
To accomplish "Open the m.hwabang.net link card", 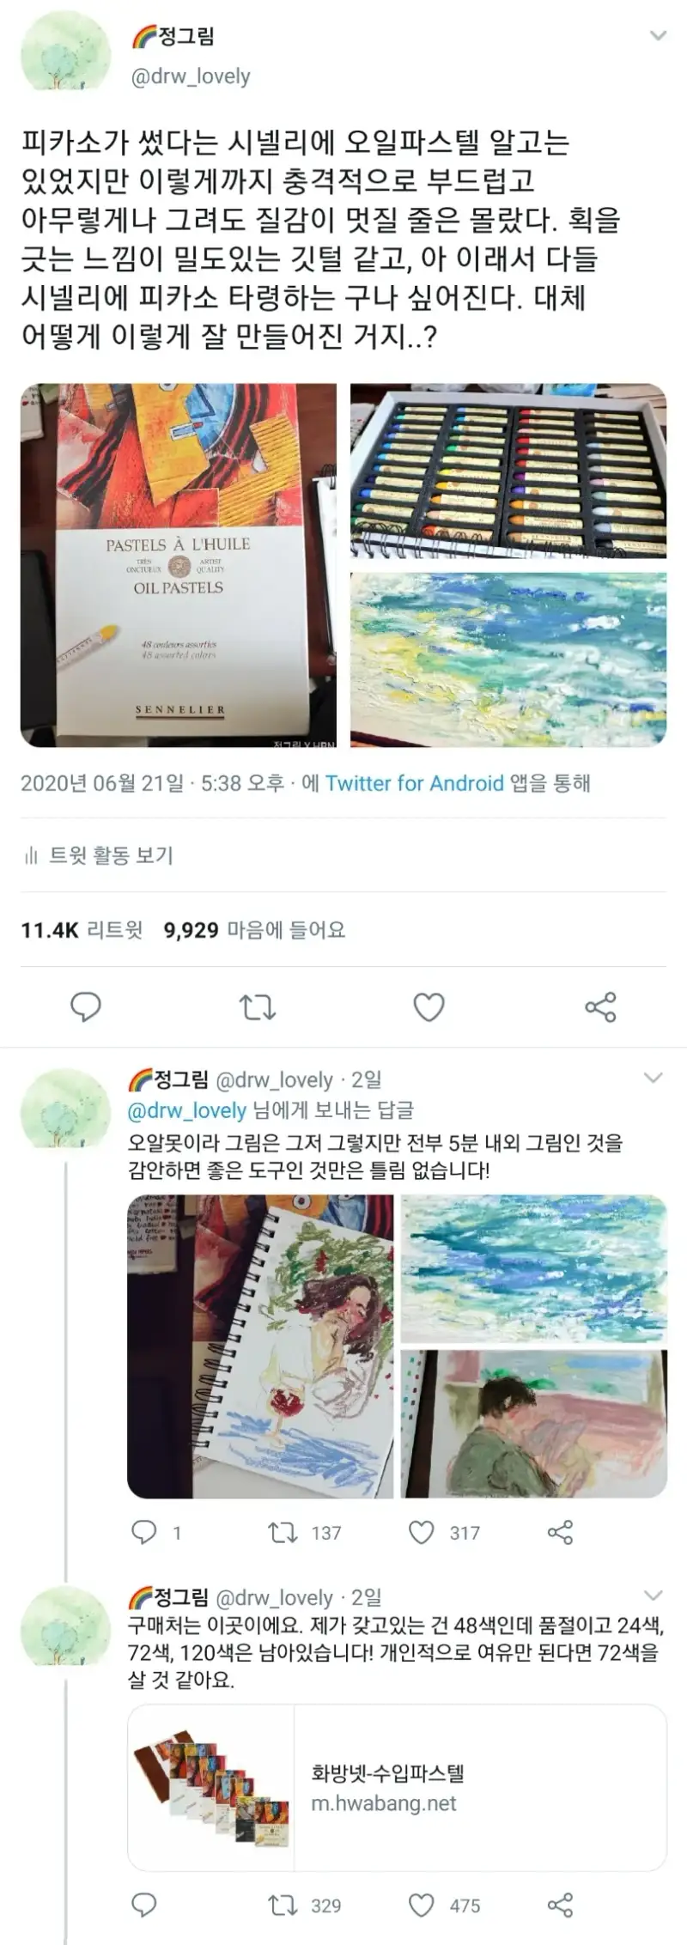I will pyautogui.click(x=397, y=1787).
